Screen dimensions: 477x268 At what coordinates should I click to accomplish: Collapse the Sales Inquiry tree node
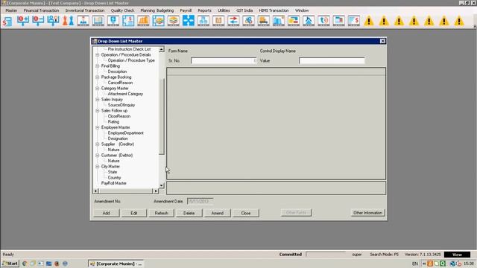click(x=98, y=100)
